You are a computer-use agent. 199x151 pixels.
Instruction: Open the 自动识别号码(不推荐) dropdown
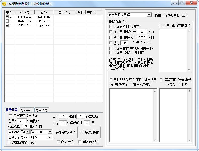click(x=49, y=137)
